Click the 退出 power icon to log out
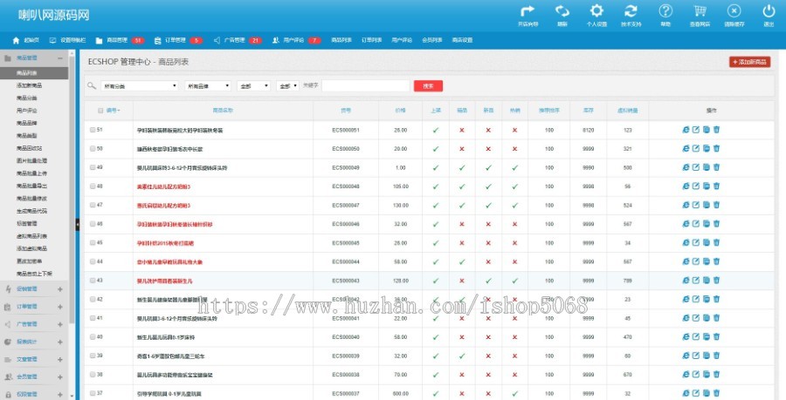The height and width of the screenshot is (400, 786). [769, 11]
